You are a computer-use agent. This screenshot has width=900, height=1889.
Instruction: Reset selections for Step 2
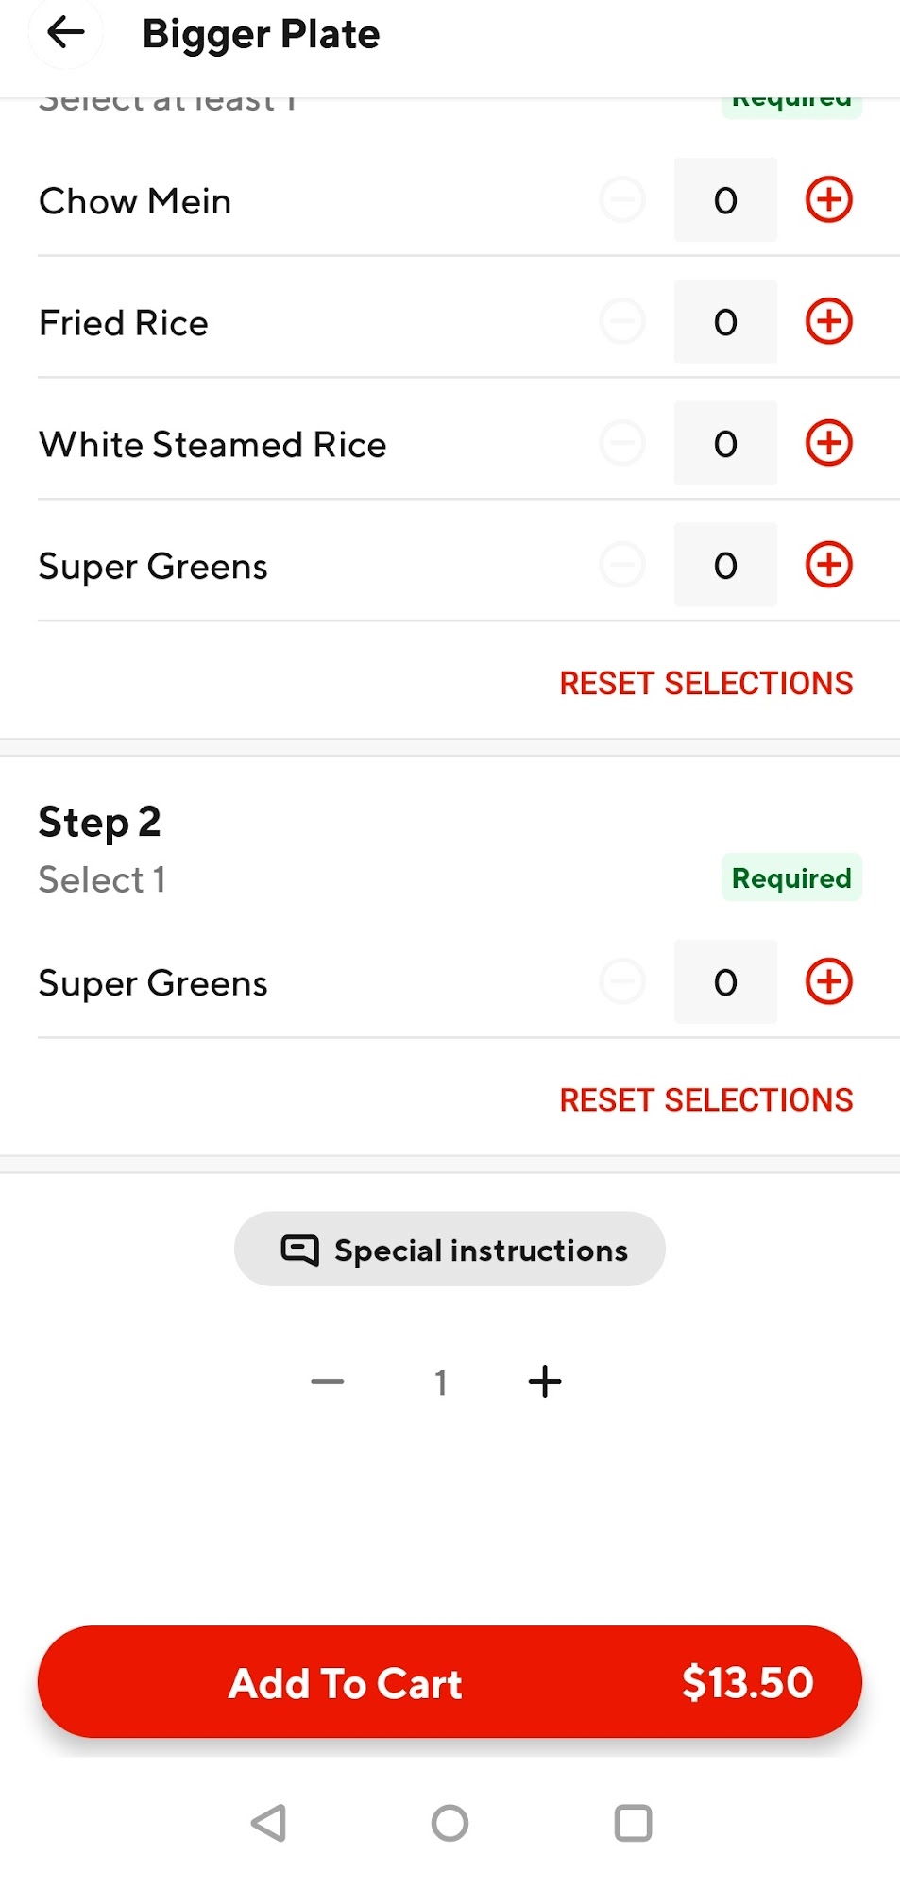(x=705, y=1099)
